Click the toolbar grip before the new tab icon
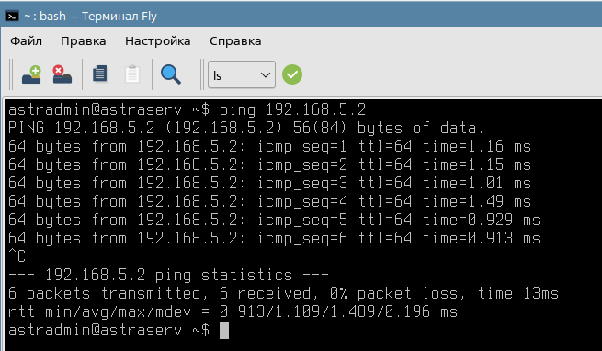Viewport: 602px width, 351px height. pyautogui.click(x=11, y=74)
